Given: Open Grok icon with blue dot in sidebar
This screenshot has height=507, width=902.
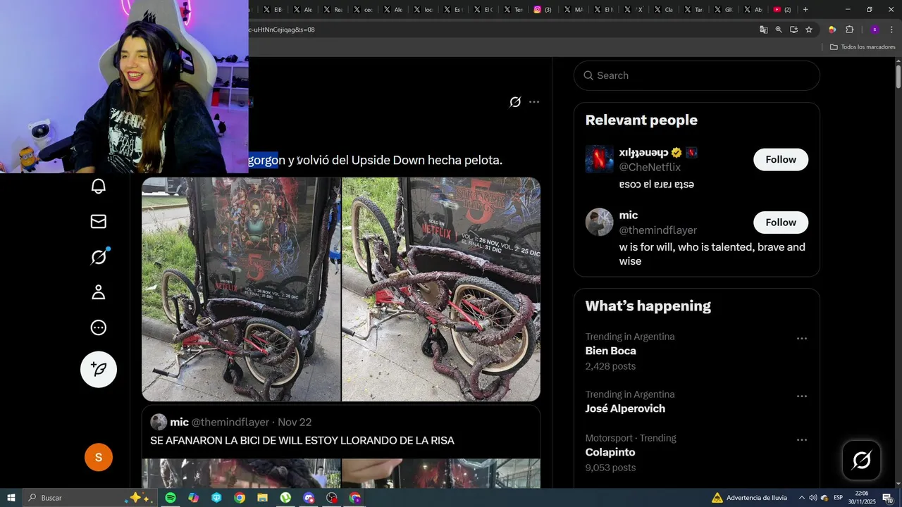Looking at the screenshot, I should (x=99, y=257).
